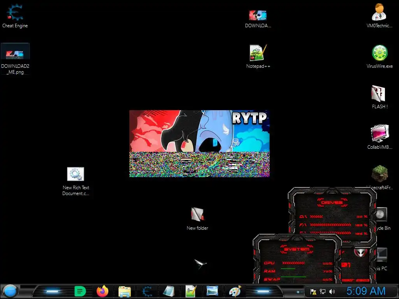Click the C:\ drive row in DRIVES gadget

[x=334, y=216]
